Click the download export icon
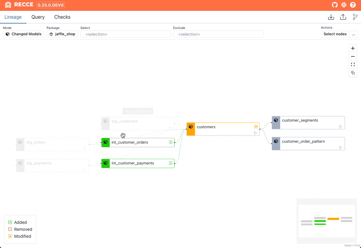 coord(331,17)
